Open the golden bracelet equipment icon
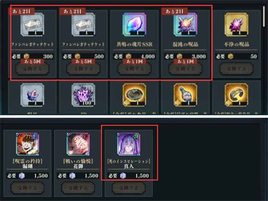The image size is (268, 201). pyautogui.click(x=237, y=95)
